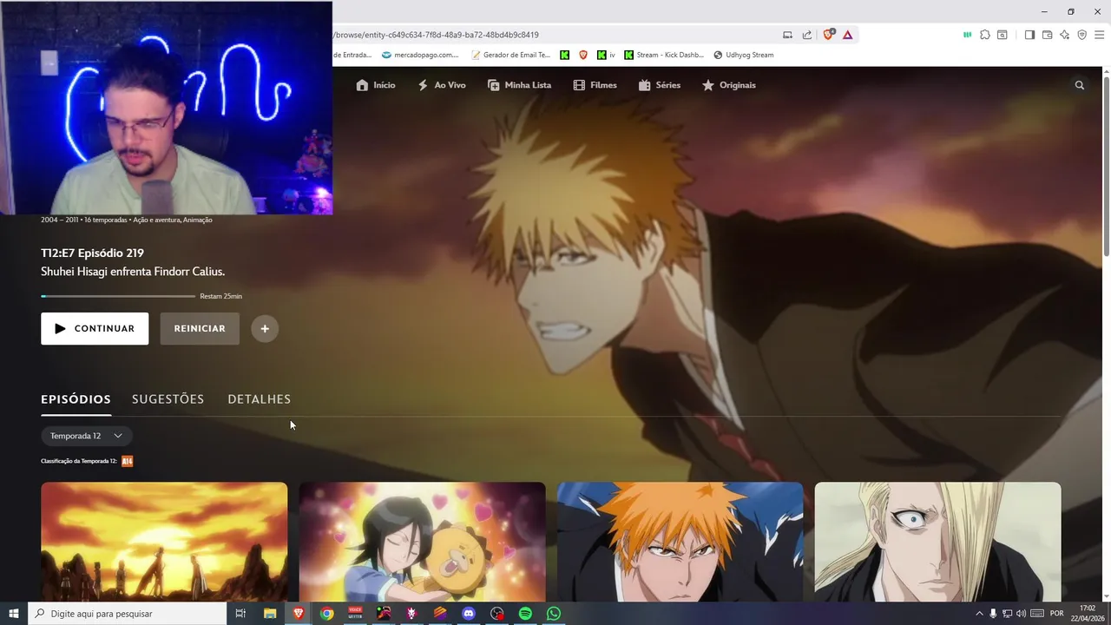Click the T12:E7 Episódio 219 title
The width and height of the screenshot is (1111, 625).
pos(92,253)
